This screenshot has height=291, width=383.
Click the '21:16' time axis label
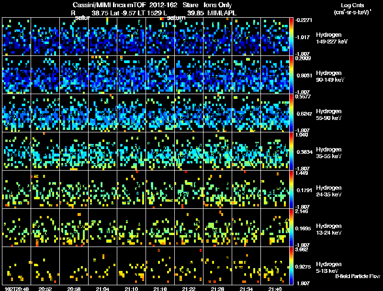click(x=160, y=289)
